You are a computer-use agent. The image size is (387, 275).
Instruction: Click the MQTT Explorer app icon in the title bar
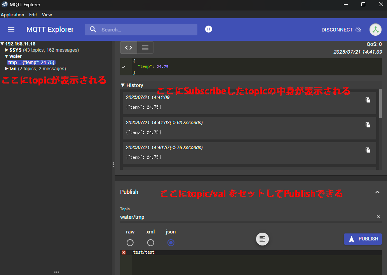pos(4,4)
